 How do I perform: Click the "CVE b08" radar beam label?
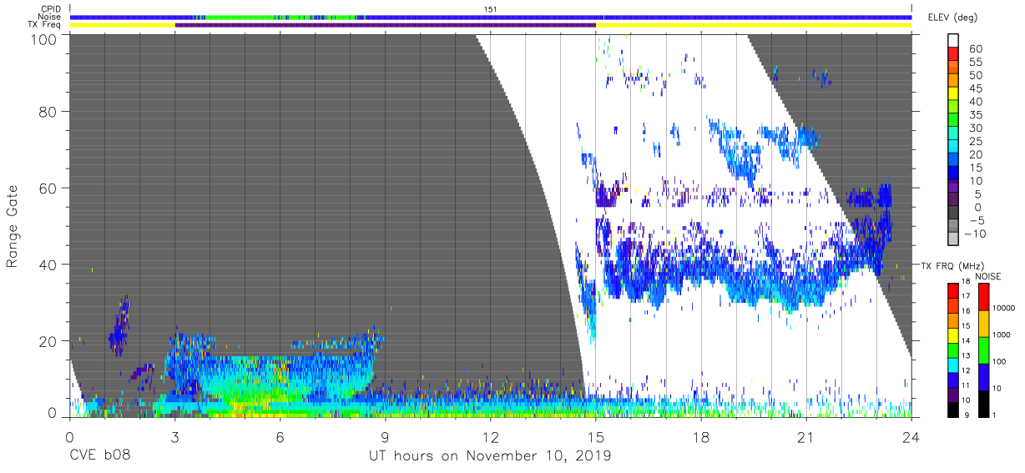pyautogui.click(x=100, y=456)
